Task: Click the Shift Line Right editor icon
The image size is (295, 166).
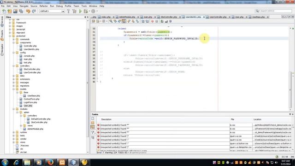Action: pos(147,21)
